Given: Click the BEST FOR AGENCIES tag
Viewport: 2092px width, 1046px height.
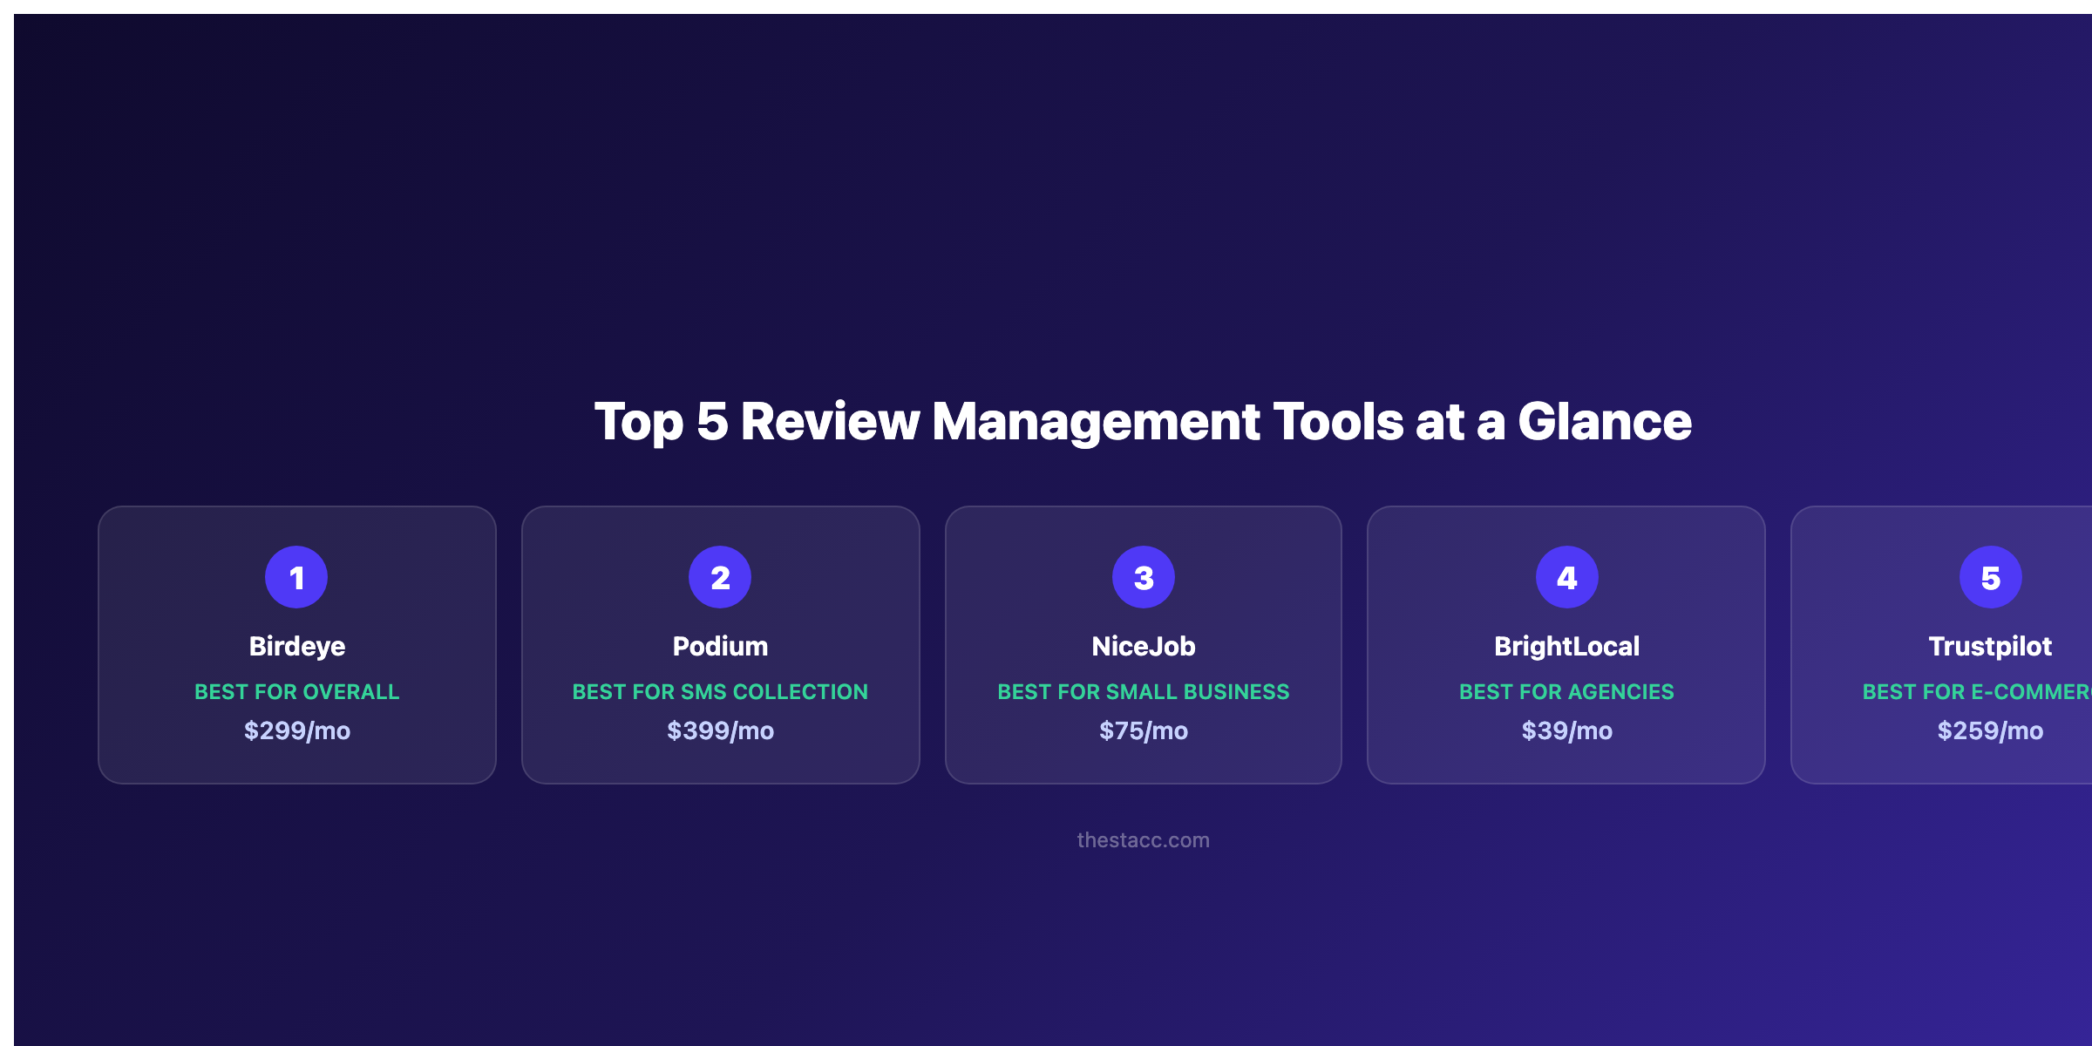Looking at the screenshot, I should pyautogui.click(x=1566, y=691).
